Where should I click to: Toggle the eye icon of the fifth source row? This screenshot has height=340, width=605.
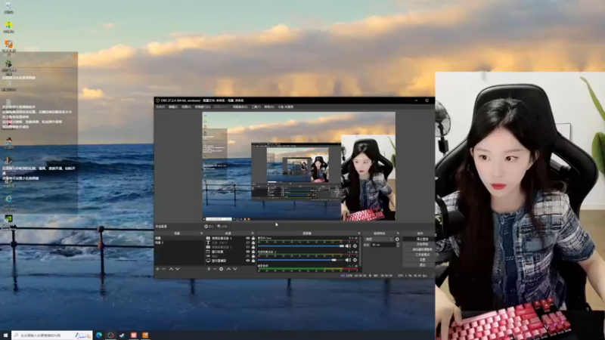[x=248, y=256]
